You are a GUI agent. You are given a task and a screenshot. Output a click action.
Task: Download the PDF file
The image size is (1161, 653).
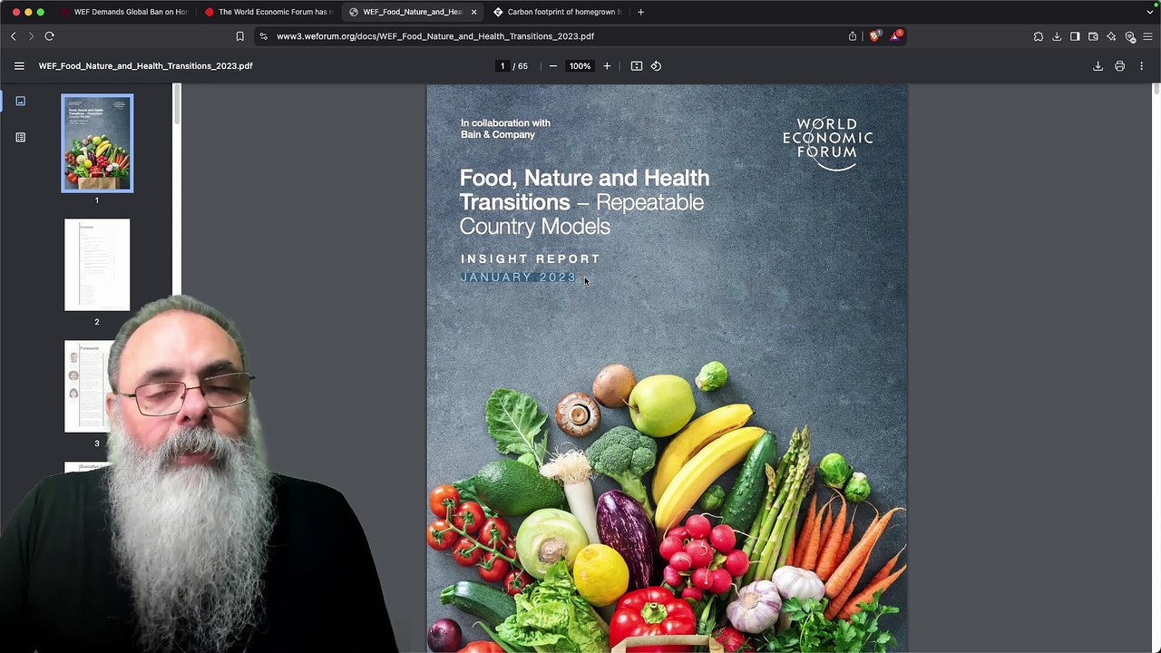[1098, 65]
